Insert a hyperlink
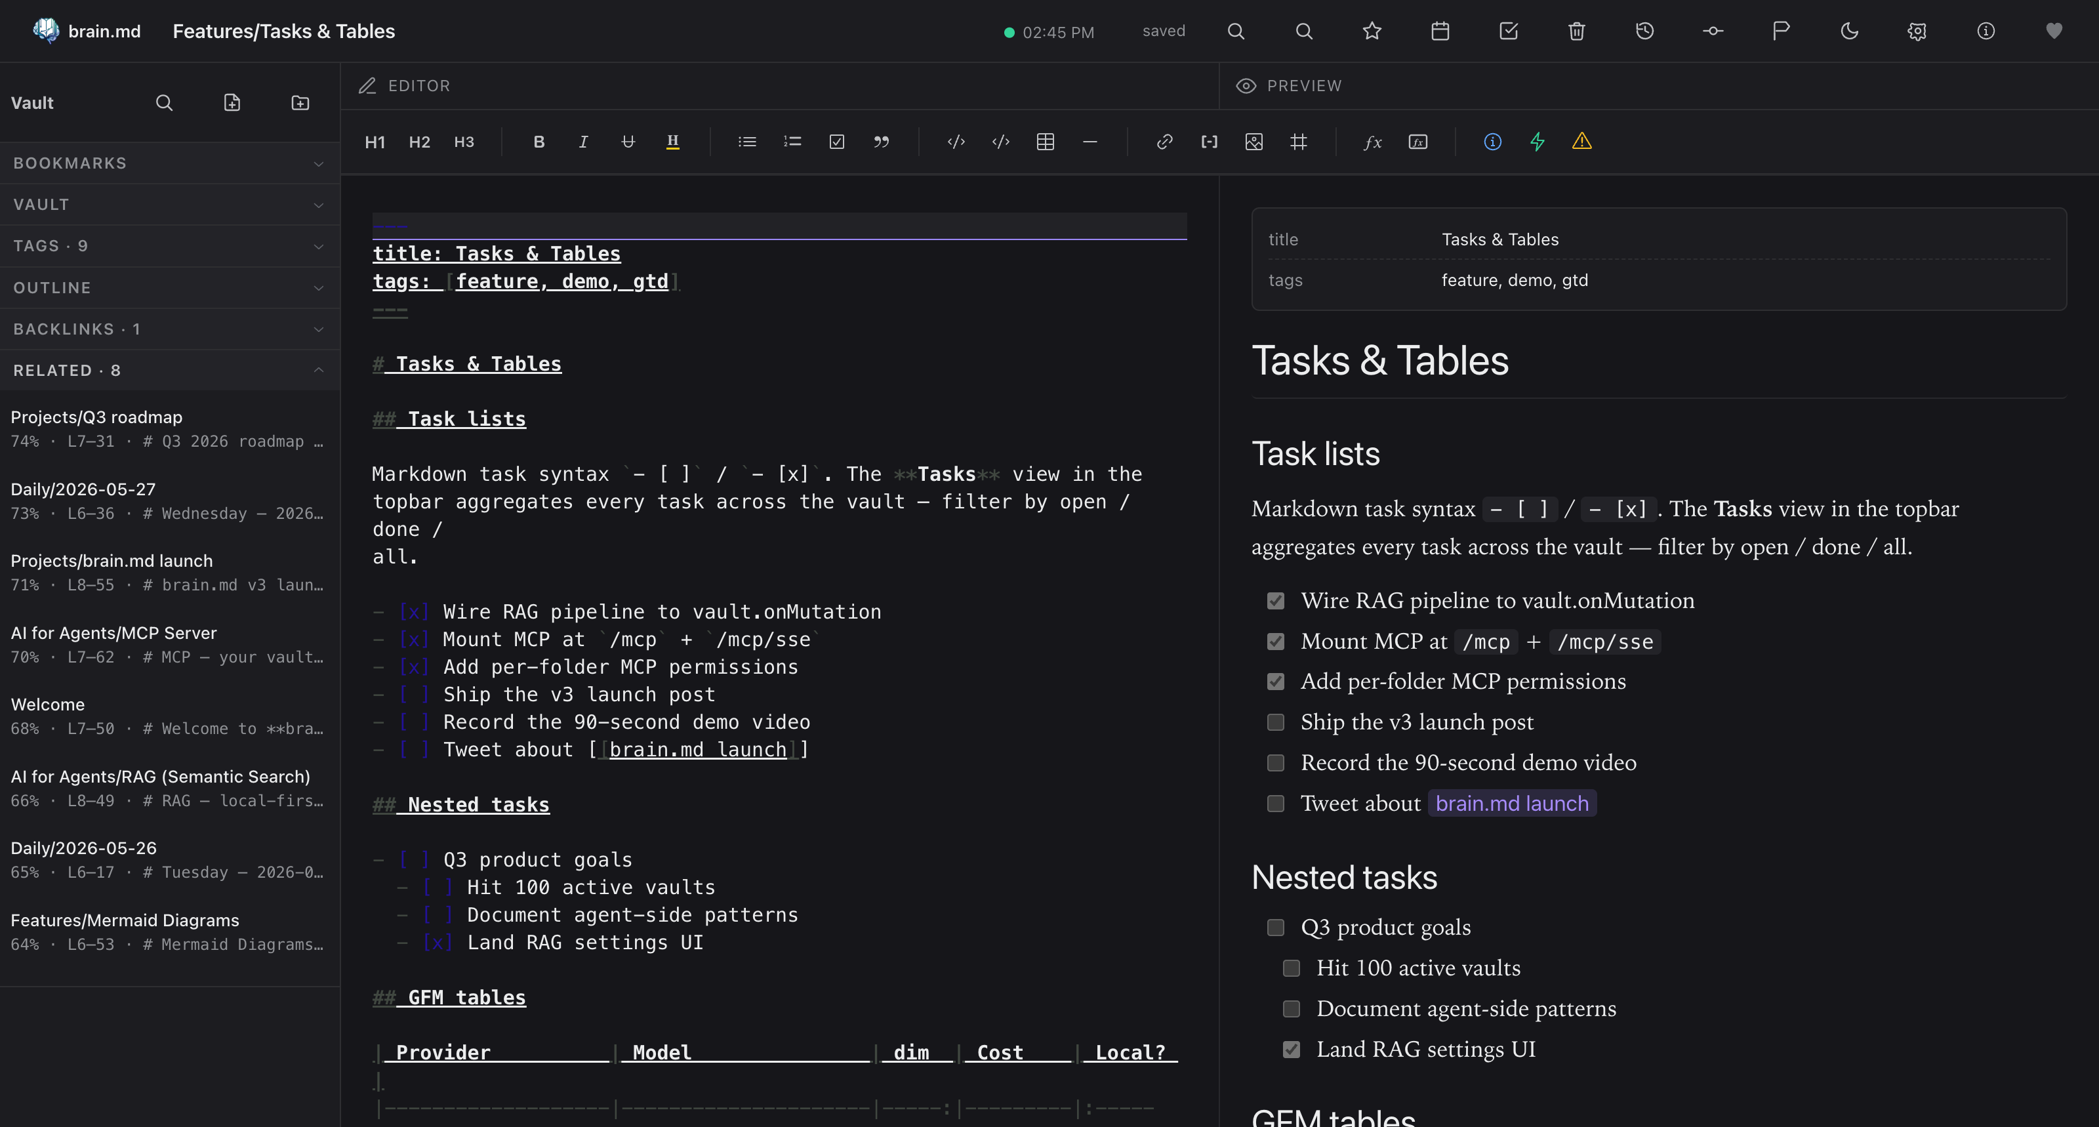The width and height of the screenshot is (2099, 1127). [x=1164, y=142]
